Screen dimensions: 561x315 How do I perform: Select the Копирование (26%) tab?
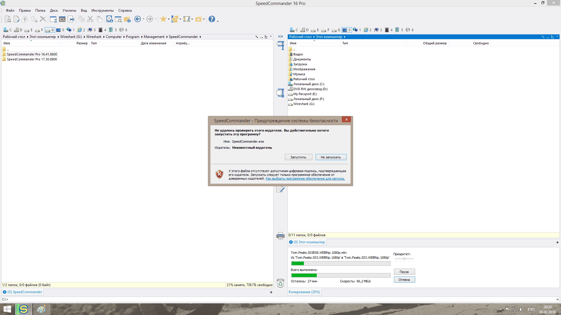[x=304, y=292]
